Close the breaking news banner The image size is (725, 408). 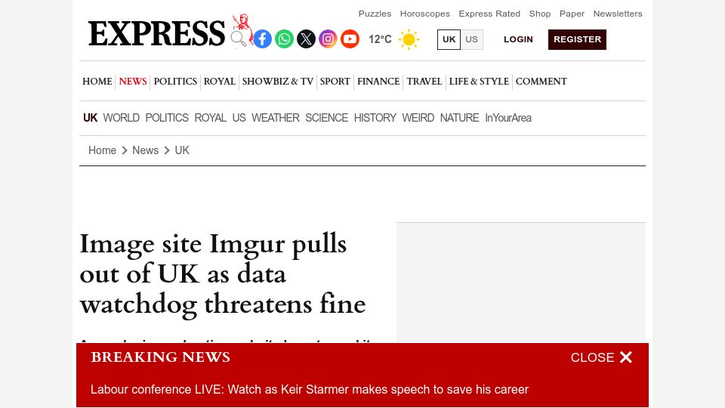601,357
